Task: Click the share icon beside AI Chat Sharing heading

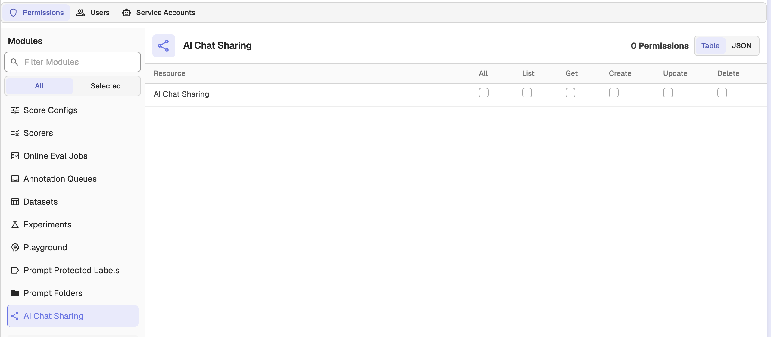Action: (x=164, y=46)
